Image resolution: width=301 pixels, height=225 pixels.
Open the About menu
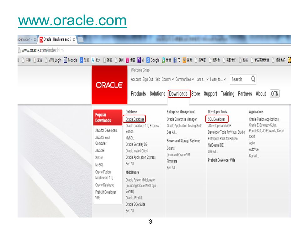point(261,94)
